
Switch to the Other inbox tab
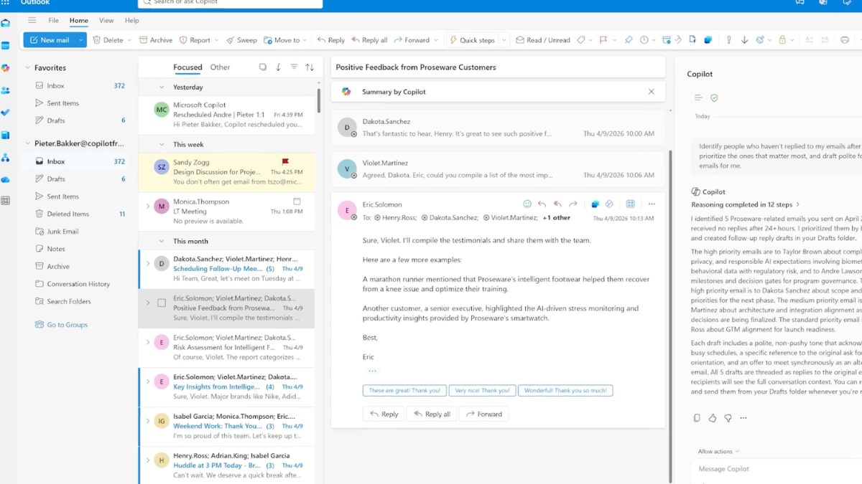tap(220, 67)
